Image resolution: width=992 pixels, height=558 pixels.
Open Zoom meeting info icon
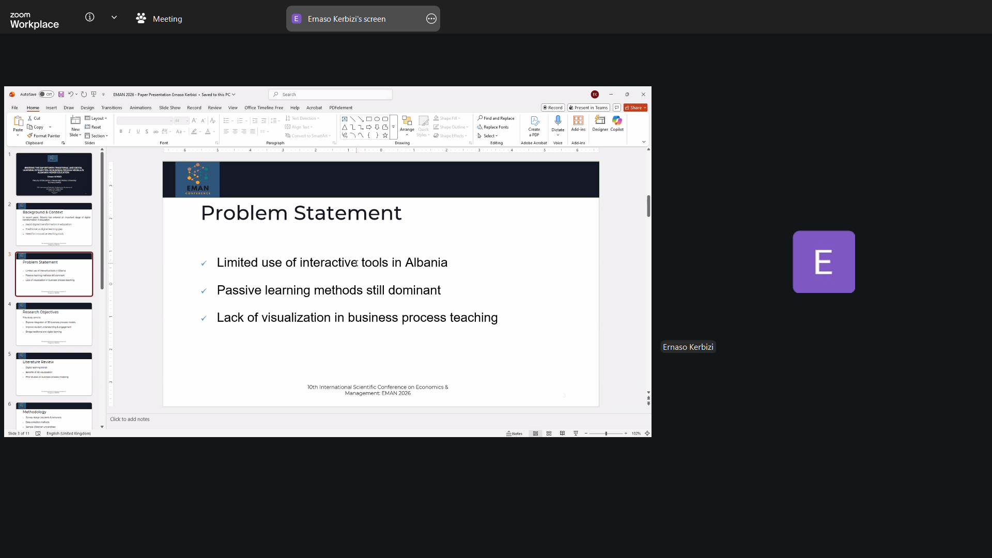pos(90,18)
